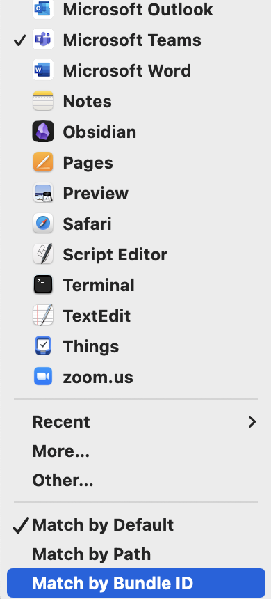Enable Match by Bundle ID option

136,583
